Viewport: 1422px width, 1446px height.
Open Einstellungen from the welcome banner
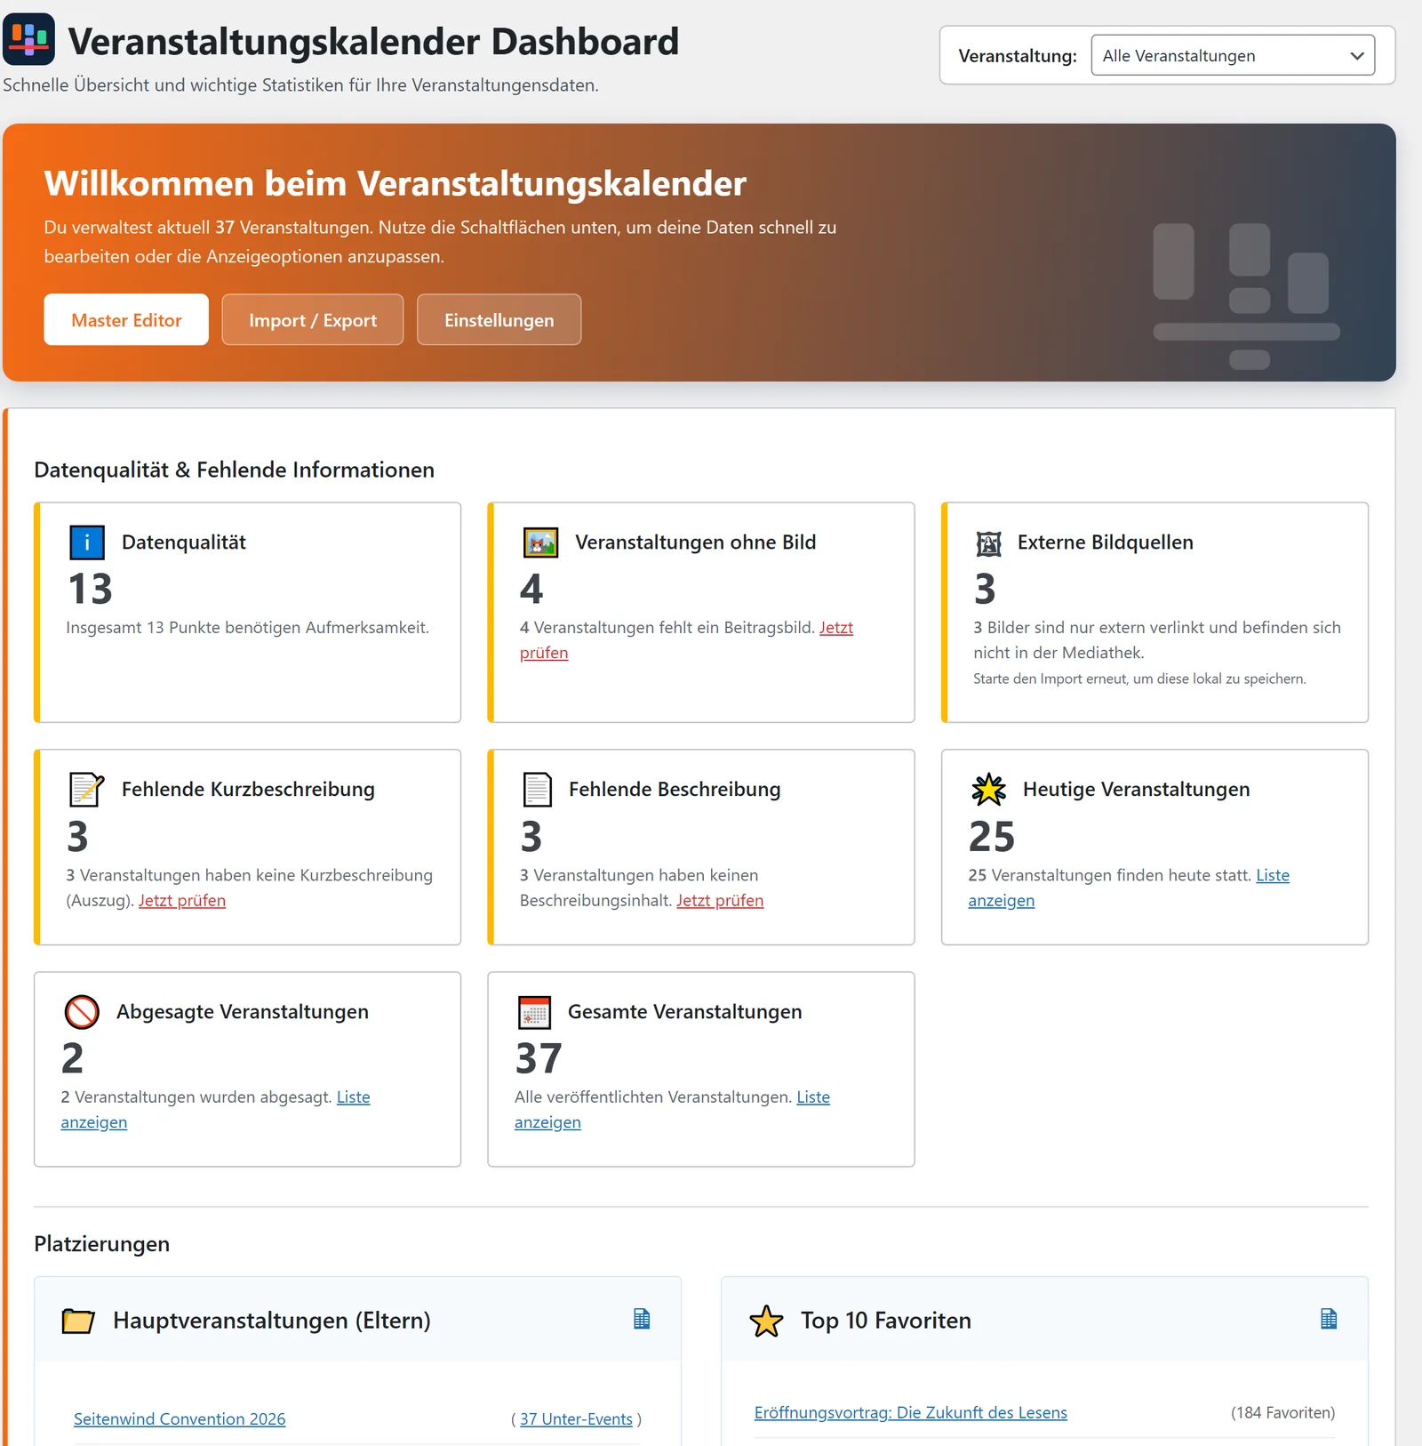[499, 319]
